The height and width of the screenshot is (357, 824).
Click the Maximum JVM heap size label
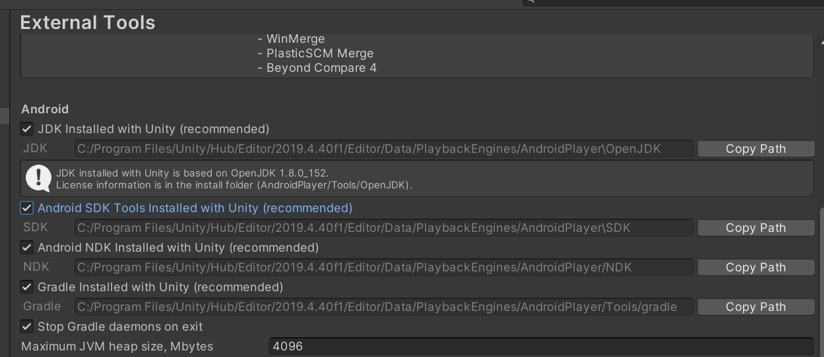[117, 346]
